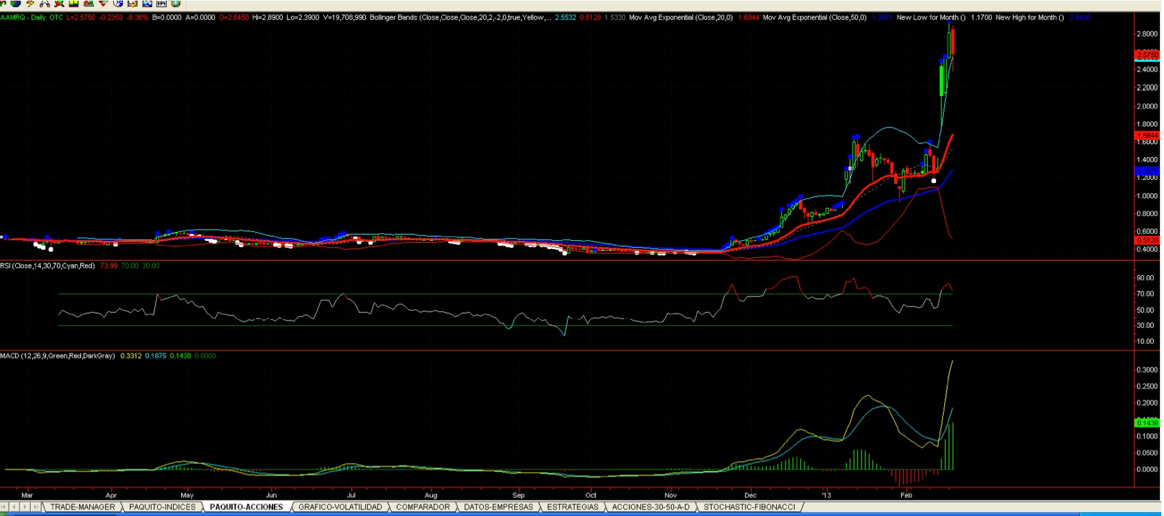
Task: Click the Feb label on the time axis
Action: [906, 495]
